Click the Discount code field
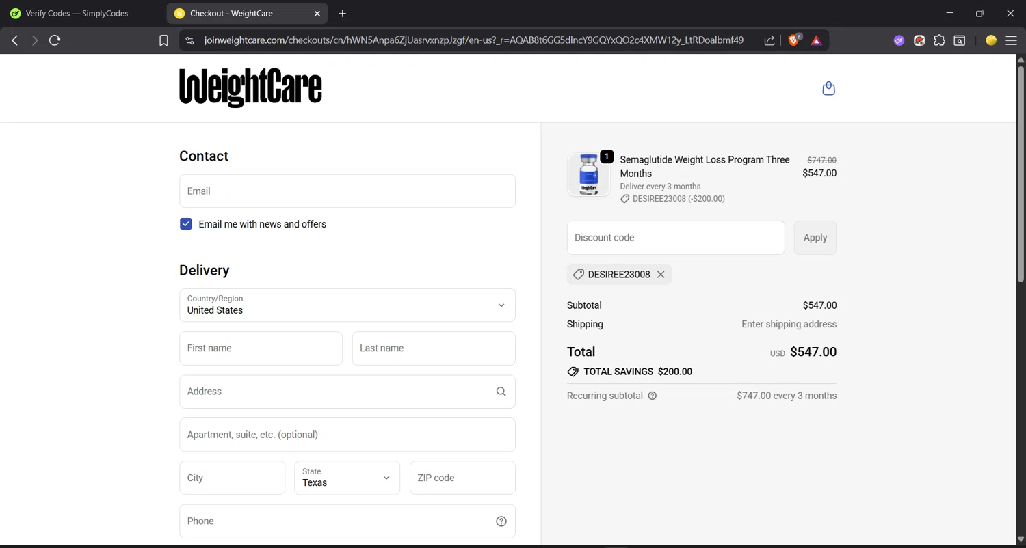Screen dimensions: 1026x548 click(x=676, y=238)
